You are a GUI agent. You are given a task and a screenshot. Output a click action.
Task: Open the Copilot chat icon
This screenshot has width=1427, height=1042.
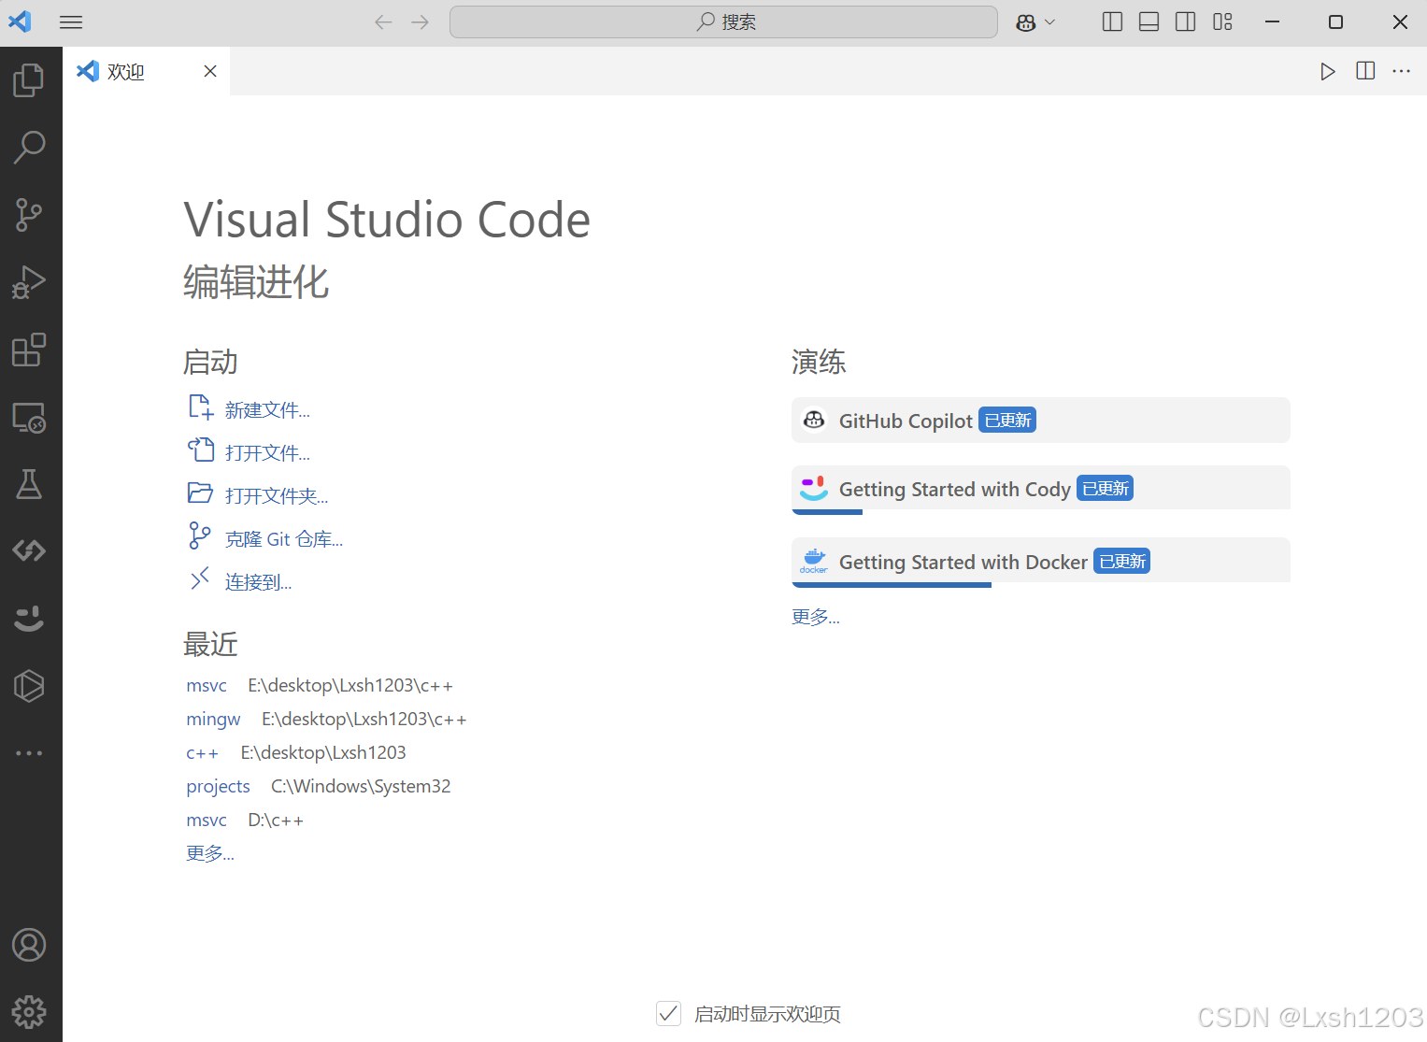coord(1026,22)
